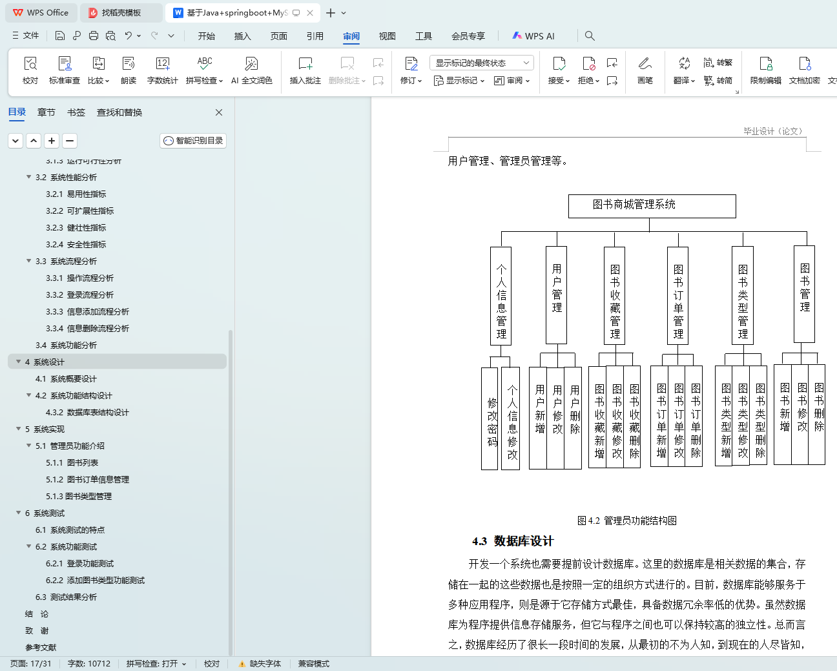837x671 pixels.
Task: Click the 拒绝 reject change icon
Action: coord(588,63)
